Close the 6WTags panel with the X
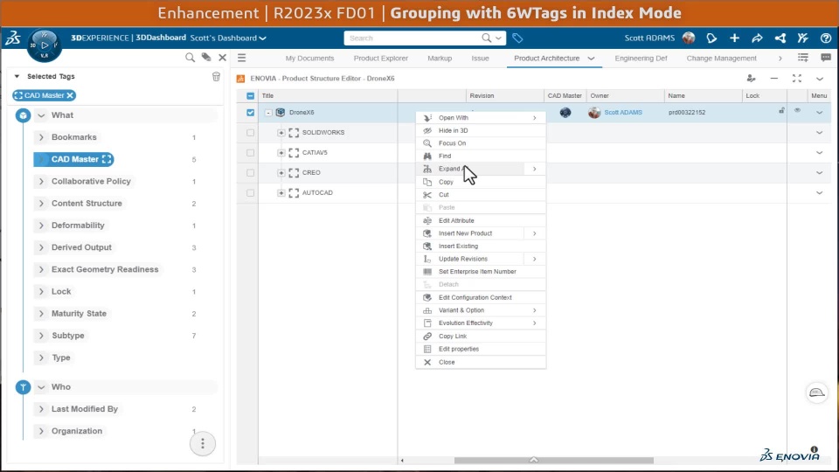Image resolution: width=839 pixels, height=472 pixels. (x=223, y=58)
